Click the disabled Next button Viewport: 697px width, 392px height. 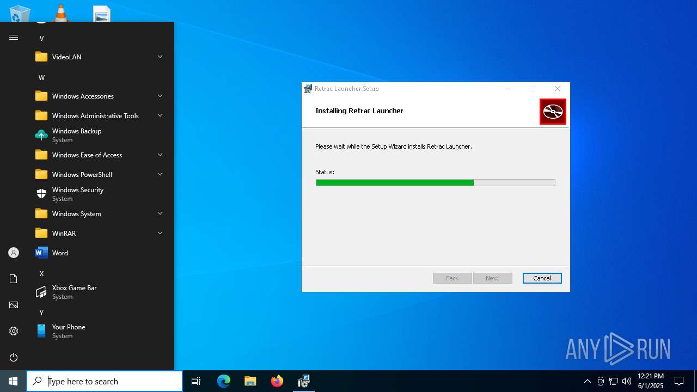tap(492, 278)
